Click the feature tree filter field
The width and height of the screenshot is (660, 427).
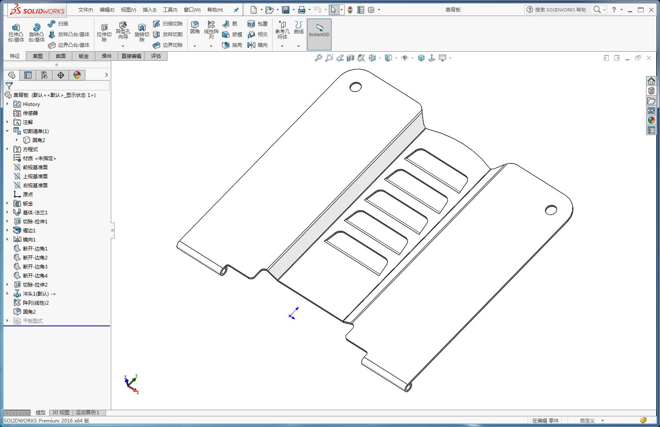(x=57, y=86)
